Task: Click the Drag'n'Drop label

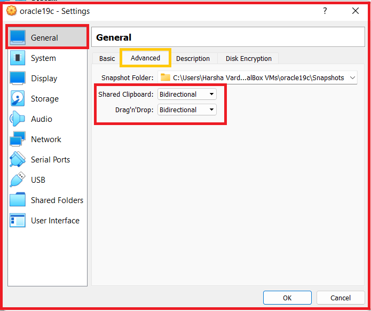Action: tap(134, 110)
